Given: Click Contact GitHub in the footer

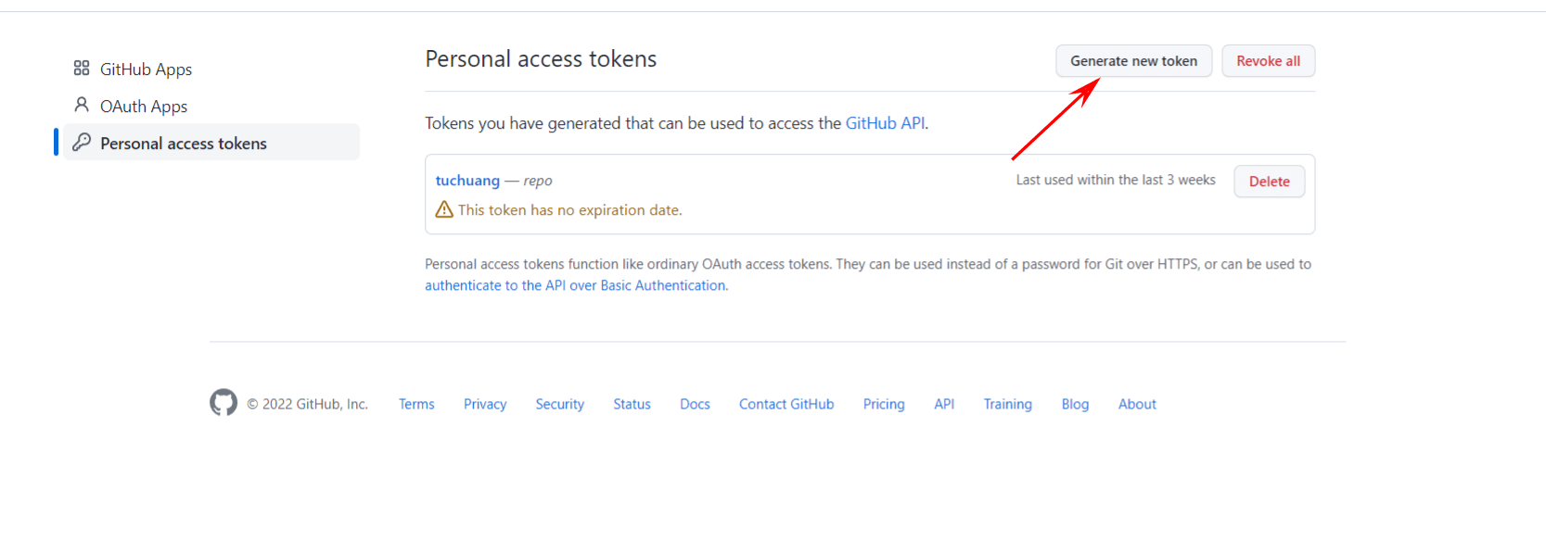Looking at the screenshot, I should [x=786, y=403].
